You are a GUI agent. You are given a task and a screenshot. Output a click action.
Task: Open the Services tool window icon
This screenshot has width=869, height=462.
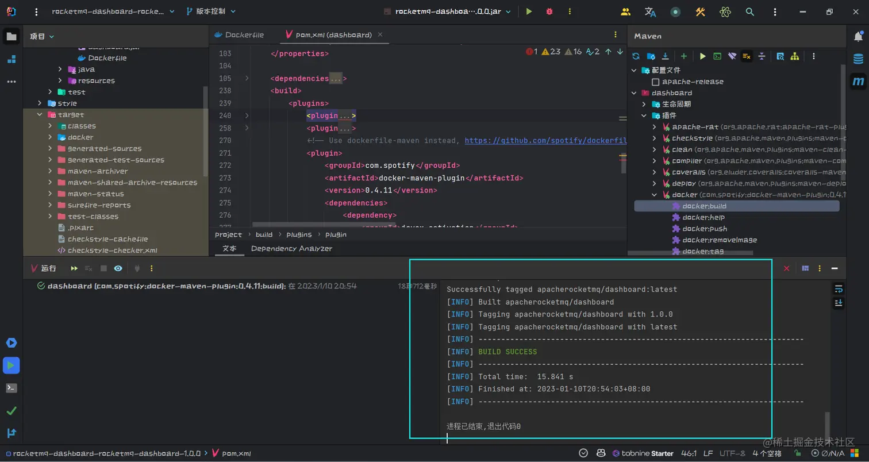click(11, 343)
